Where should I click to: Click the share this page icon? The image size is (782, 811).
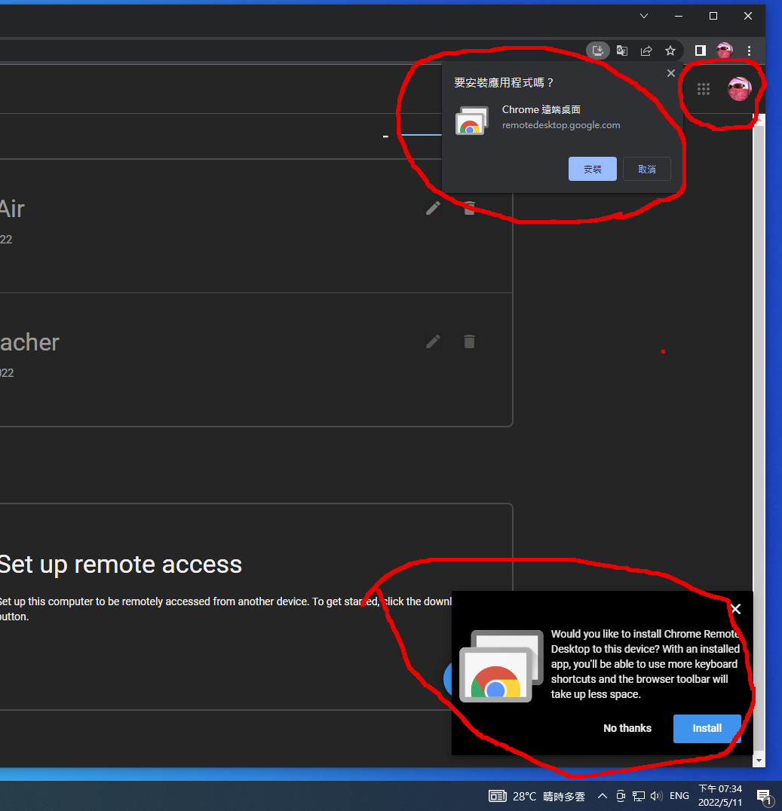click(x=646, y=50)
